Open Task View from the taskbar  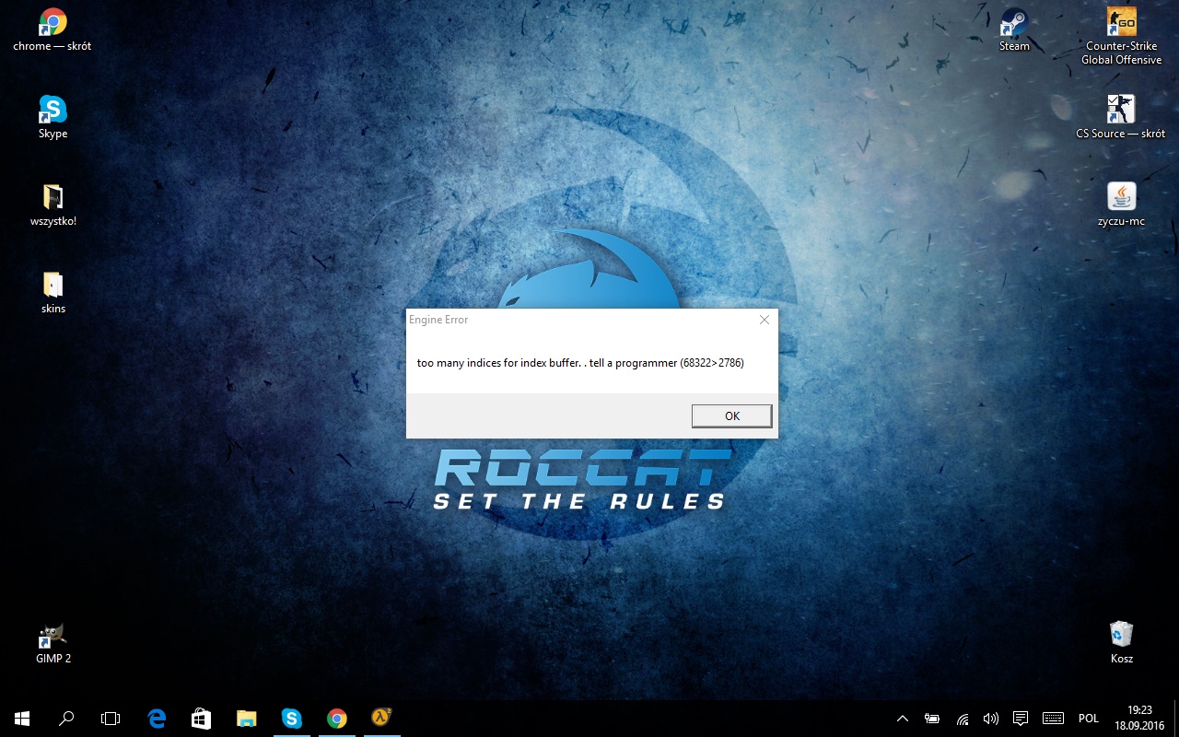point(111,719)
